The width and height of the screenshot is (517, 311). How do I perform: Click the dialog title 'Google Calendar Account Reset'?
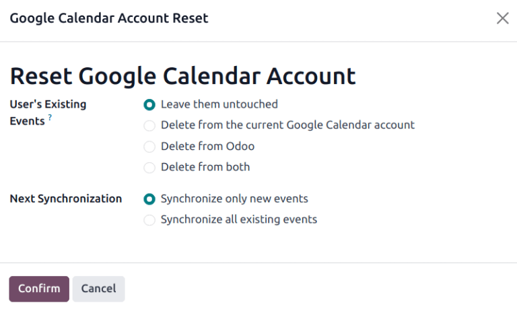click(109, 19)
